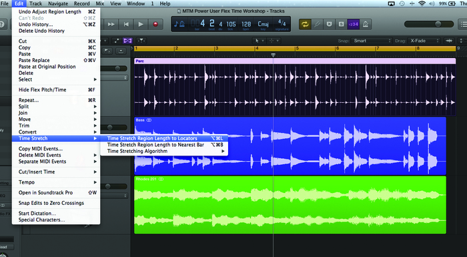Viewport: 467px width, 257px height.
Task: Toggle the Replace mode X button
Action: [329, 24]
